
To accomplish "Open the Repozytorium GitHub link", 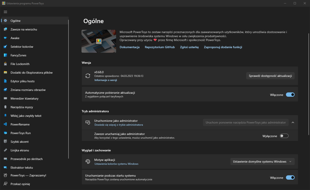I will coord(160,47).
